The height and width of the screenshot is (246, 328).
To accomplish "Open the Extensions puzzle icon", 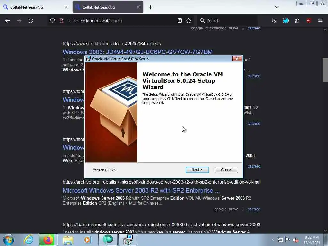I will click(297, 21).
